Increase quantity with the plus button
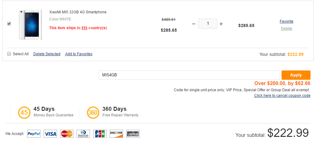This screenshot has height=144, width=318. [x=221, y=24]
